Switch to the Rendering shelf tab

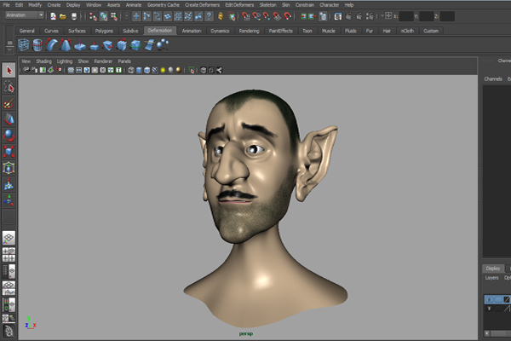pyautogui.click(x=249, y=31)
